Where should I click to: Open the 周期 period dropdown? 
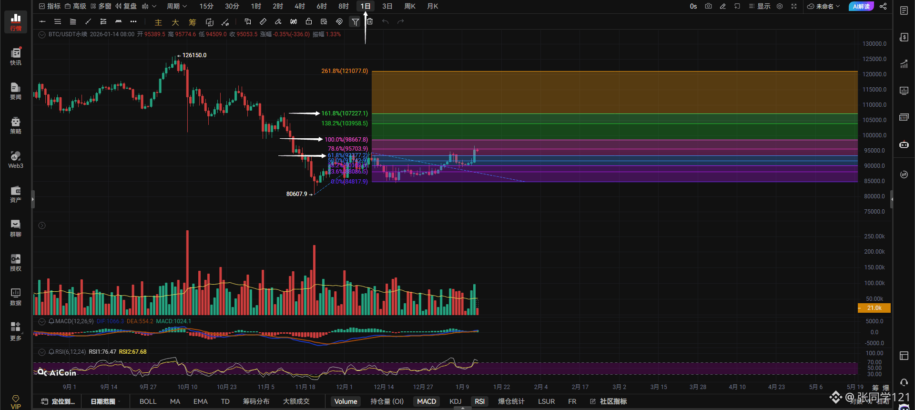point(176,6)
